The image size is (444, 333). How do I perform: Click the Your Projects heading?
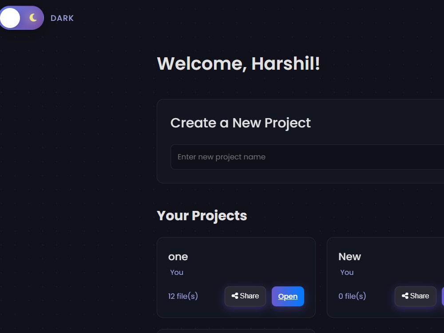click(x=202, y=216)
